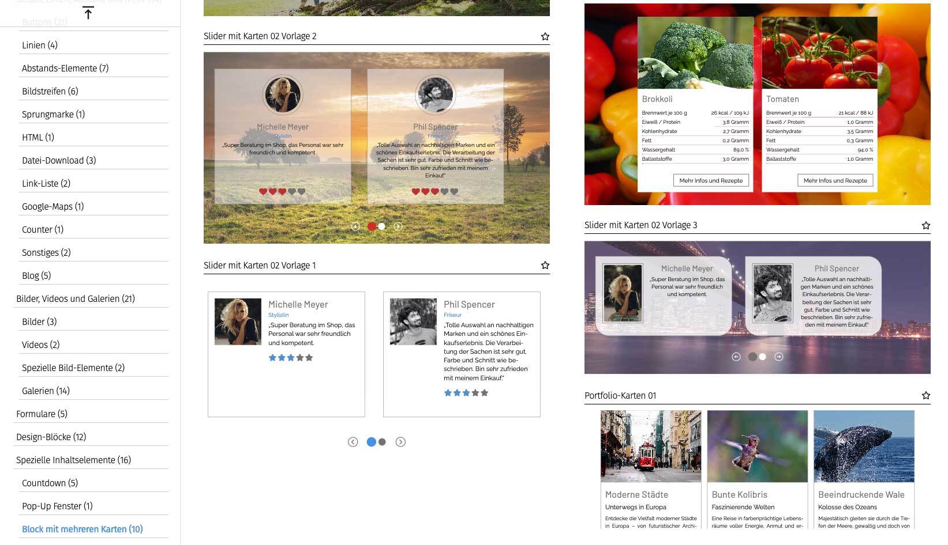Star the Slider mit Karten 02 Vorlage 1
This screenshot has width=948, height=545.
pyautogui.click(x=545, y=266)
